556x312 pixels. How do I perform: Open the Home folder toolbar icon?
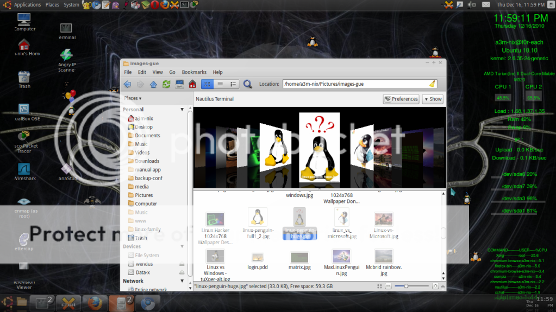pos(192,84)
